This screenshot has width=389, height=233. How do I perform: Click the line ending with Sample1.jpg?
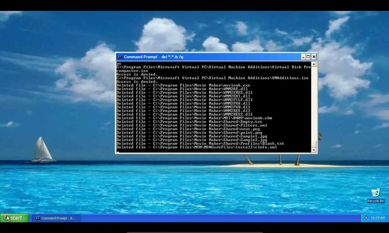point(192,136)
